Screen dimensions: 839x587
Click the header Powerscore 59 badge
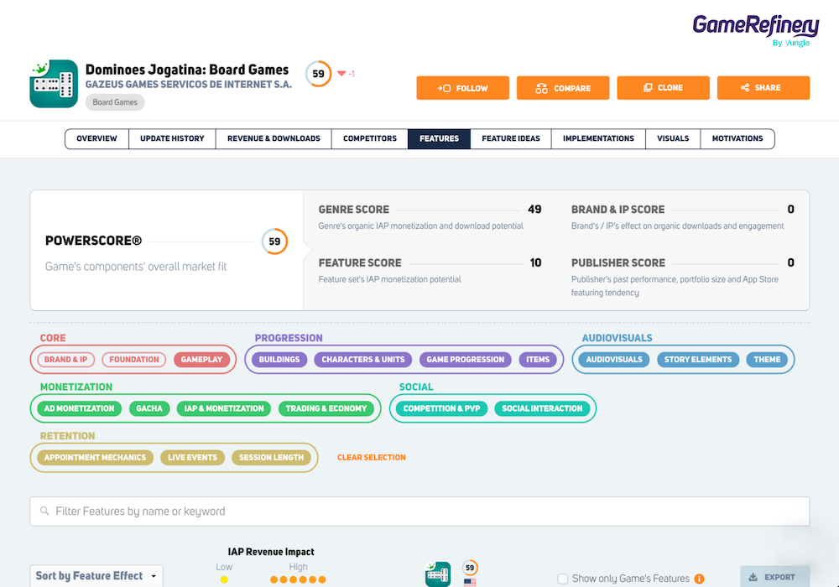[318, 74]
